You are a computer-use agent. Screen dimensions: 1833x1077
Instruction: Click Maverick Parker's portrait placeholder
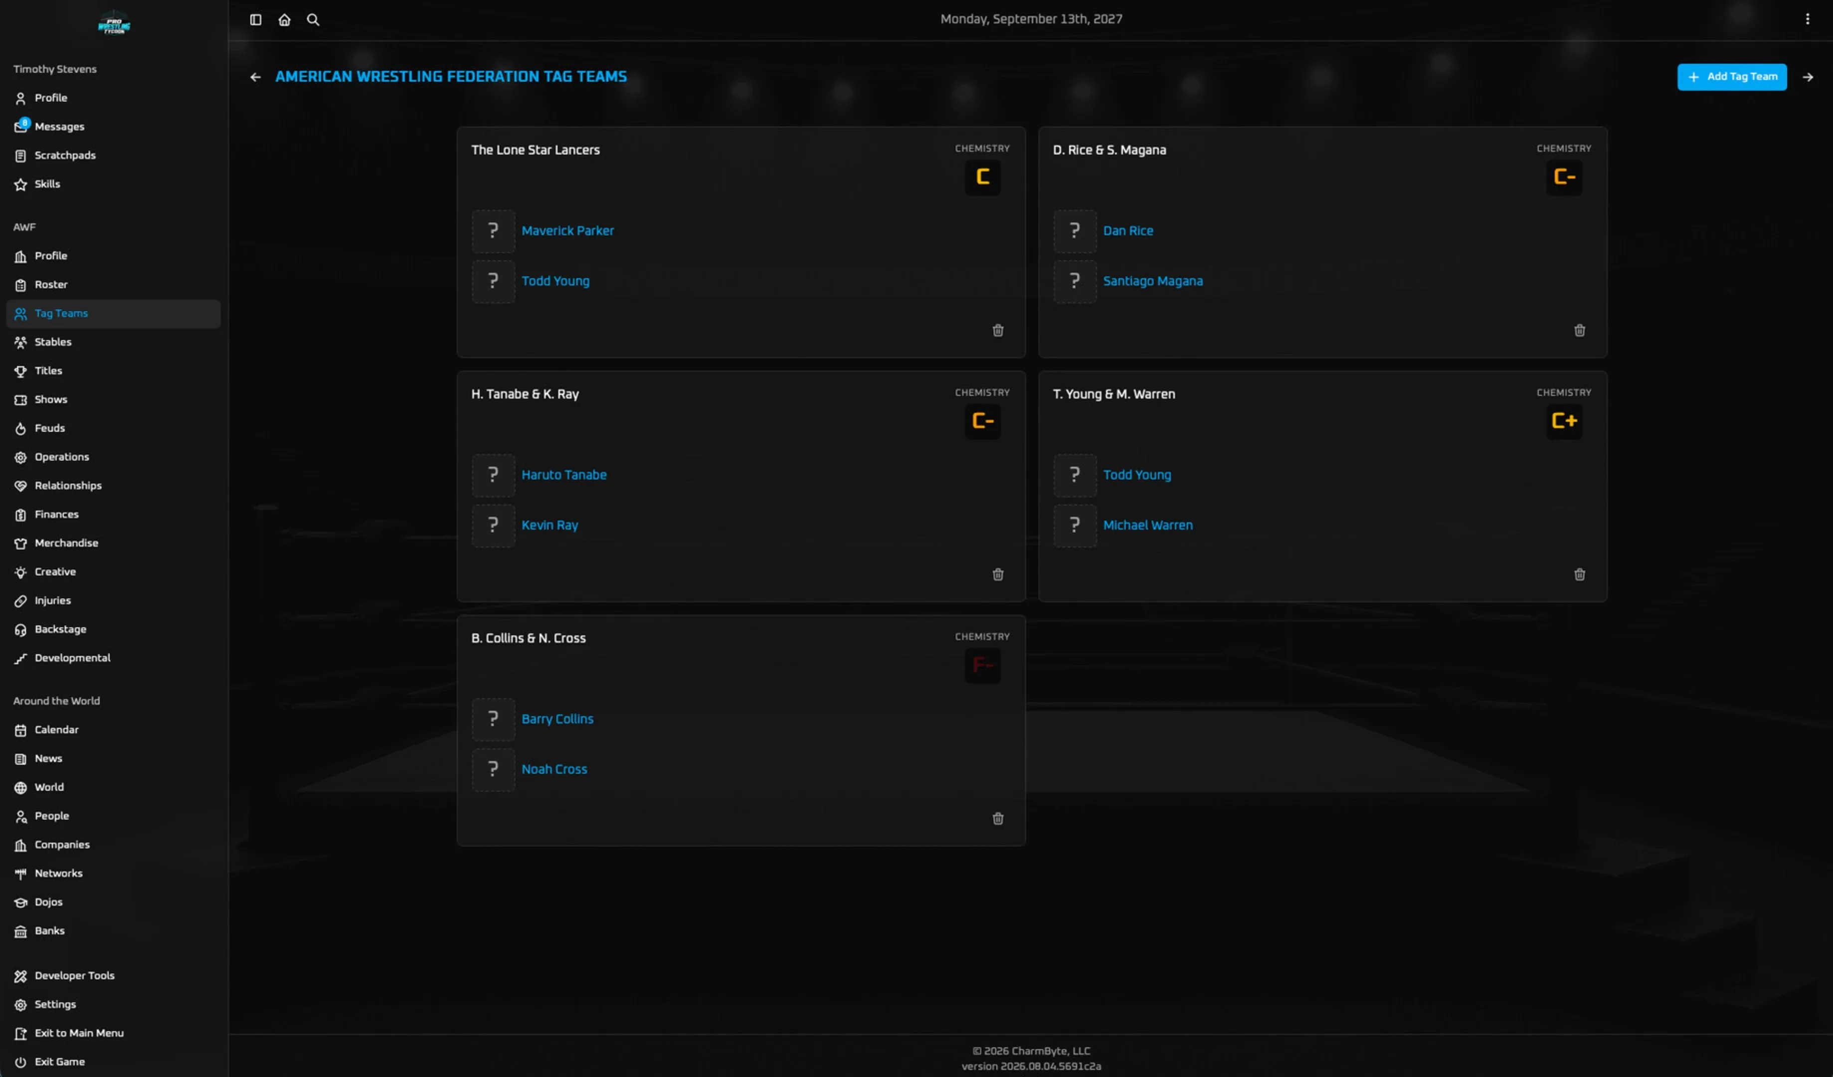[x=493, y=231]
